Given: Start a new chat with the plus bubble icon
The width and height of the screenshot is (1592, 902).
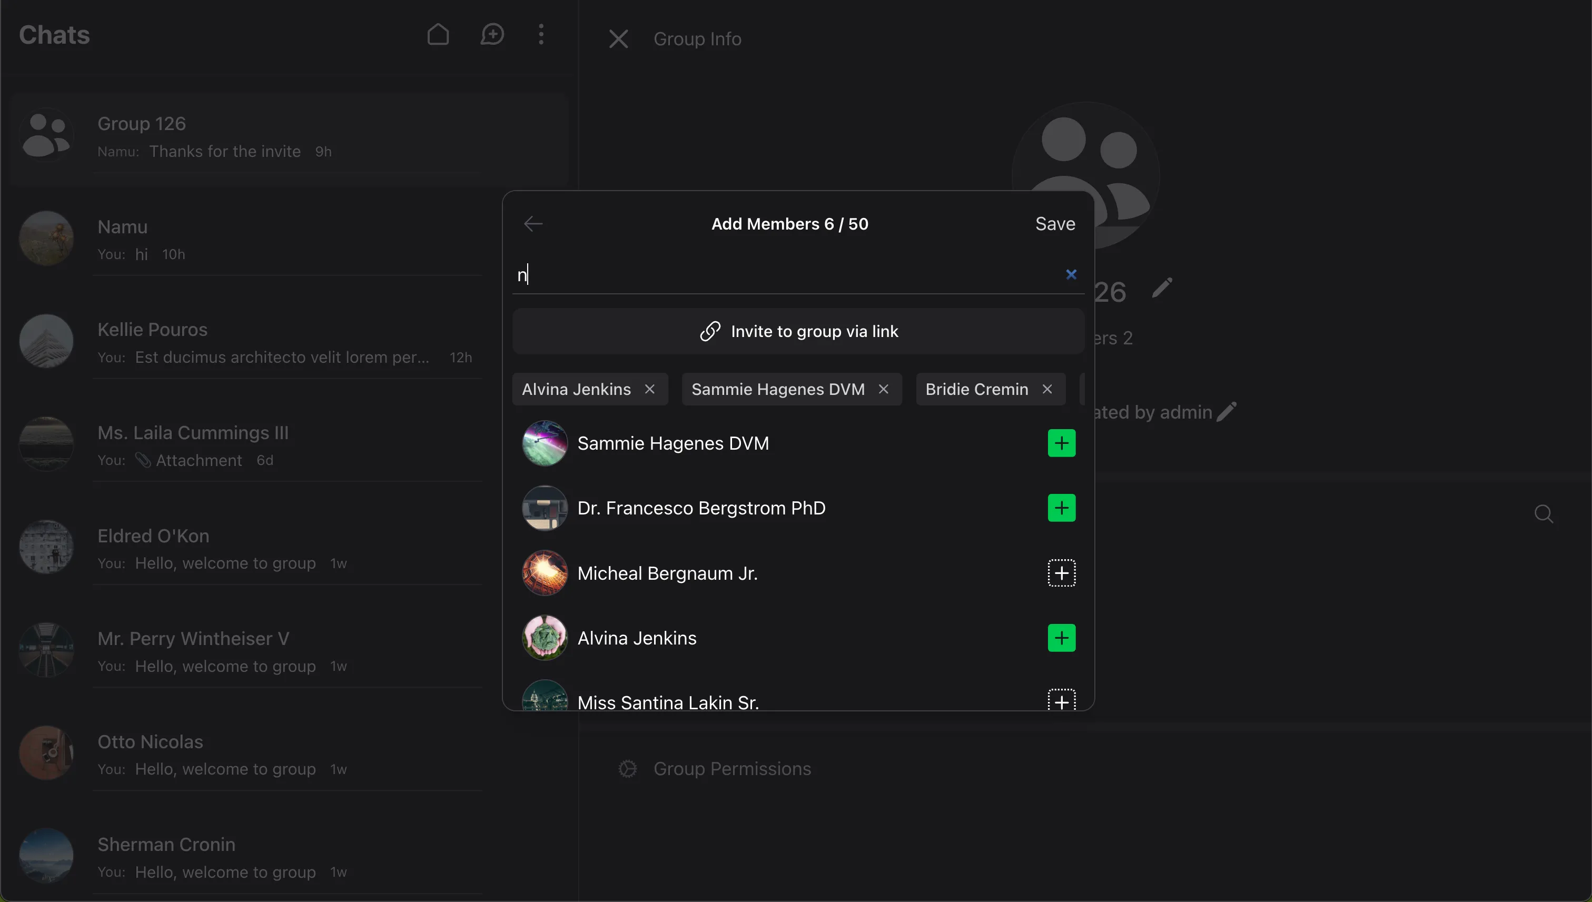Looking at the screenshot, I should 492,35.
